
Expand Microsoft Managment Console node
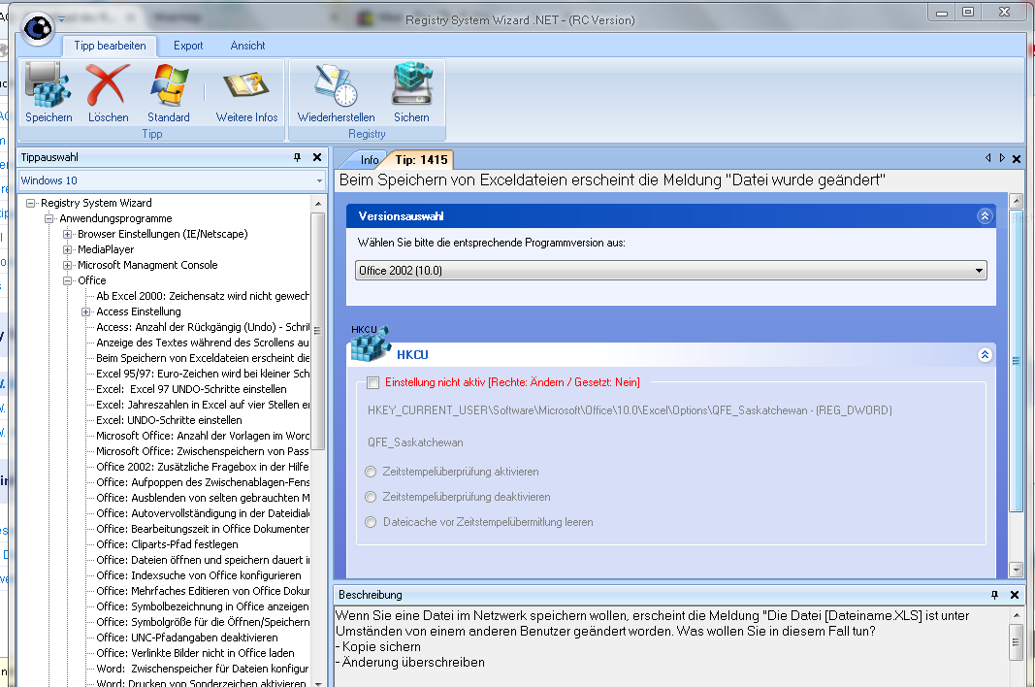(67, 265)
